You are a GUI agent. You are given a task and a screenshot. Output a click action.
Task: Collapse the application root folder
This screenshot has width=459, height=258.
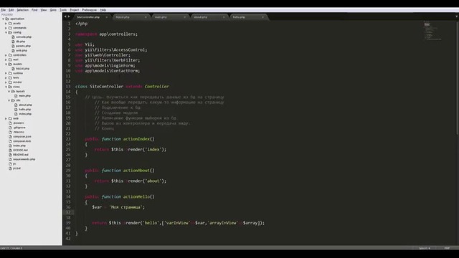pyautogui.click(x=3, y=19)
